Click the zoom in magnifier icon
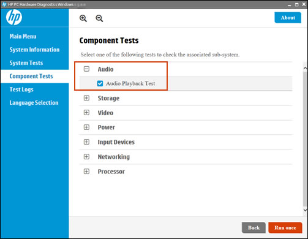This screenshot has width=308, height=239. [83, 18]
